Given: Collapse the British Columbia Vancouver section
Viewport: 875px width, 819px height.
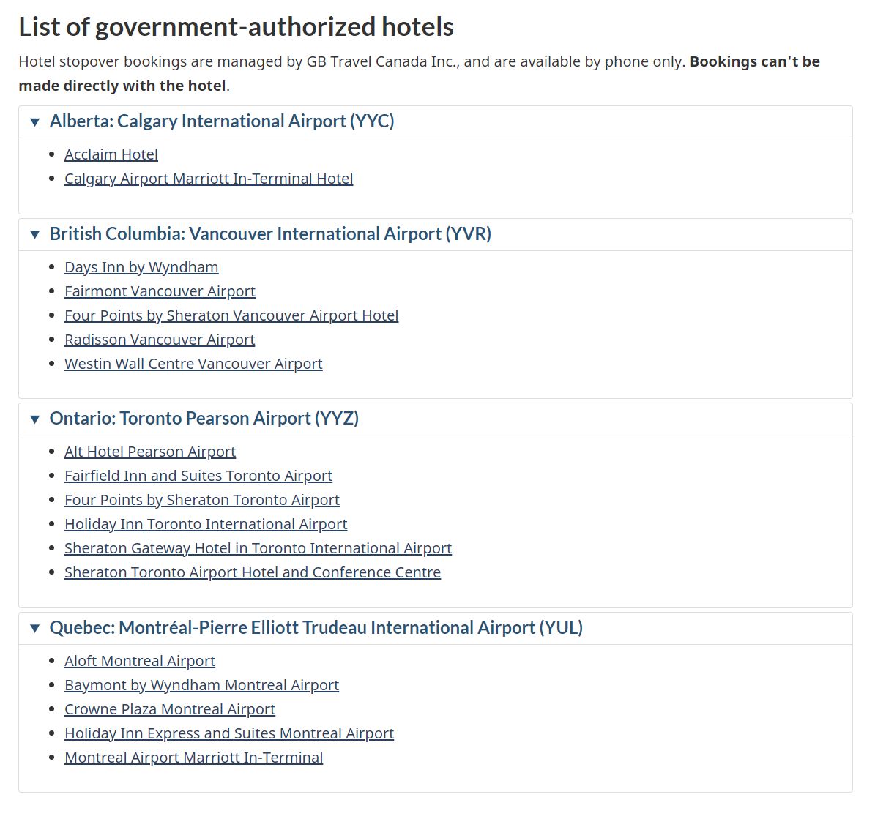Looking at the screenshot, I should (269, 234).
